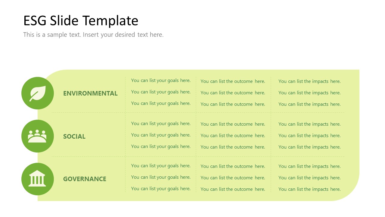
Task: Select first outcome line in Environmental row
Action: (233, 81)
